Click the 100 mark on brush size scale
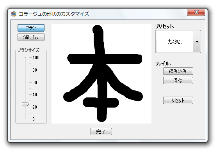Image resolution: width=217 pixels, height=152 pixels. (x=36, y=58)
